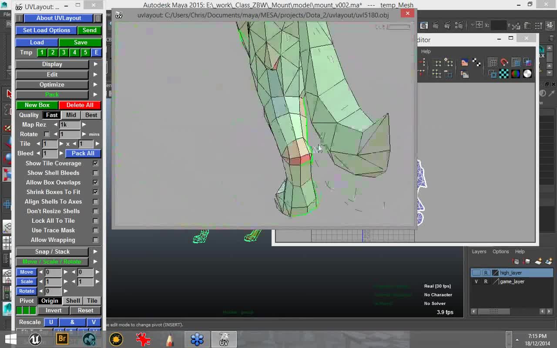Open Unreal Engine from the taskbar
Screen dimensions: 557x348
(35, 339)
